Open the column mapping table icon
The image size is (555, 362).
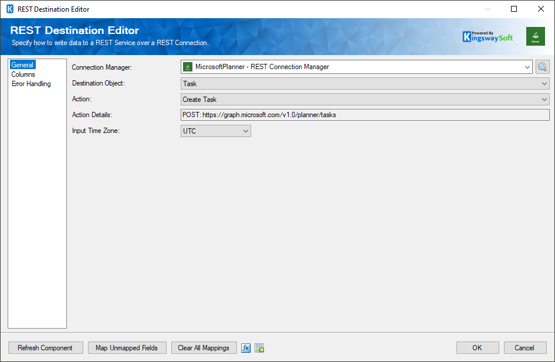[259, 348]
